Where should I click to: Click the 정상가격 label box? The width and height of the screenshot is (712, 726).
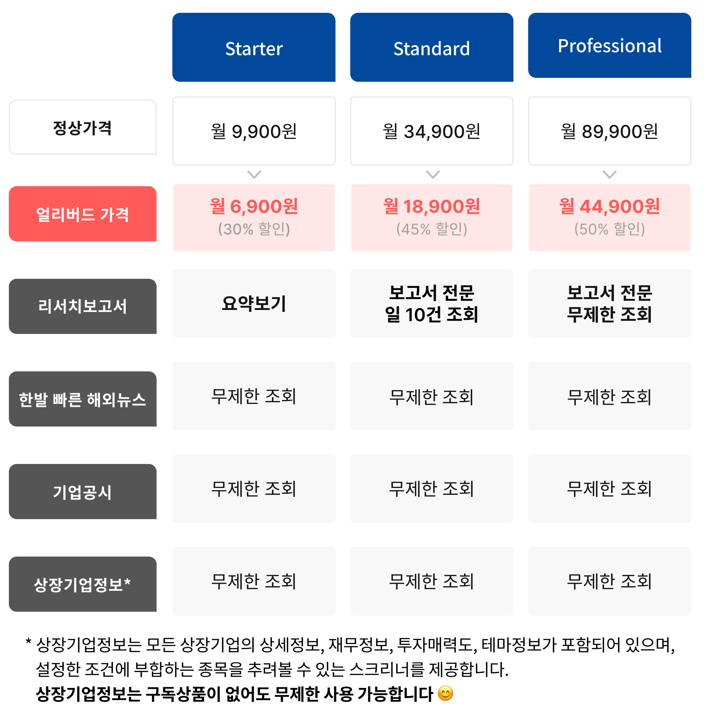[83, 127]
